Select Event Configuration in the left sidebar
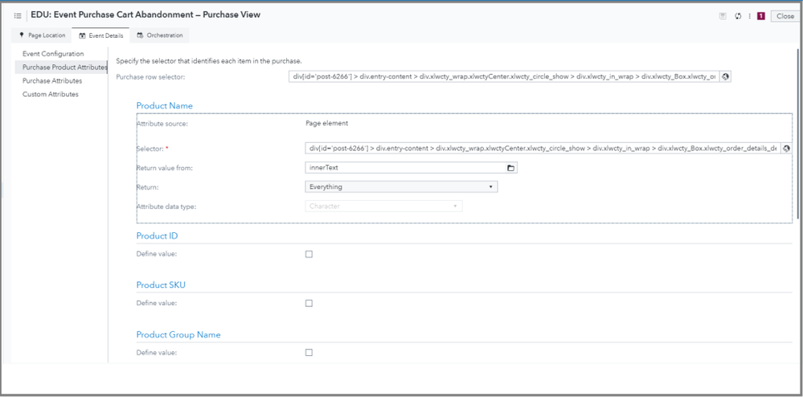Image resolution: width=803 pixels, height=397 pixels. 53,54
